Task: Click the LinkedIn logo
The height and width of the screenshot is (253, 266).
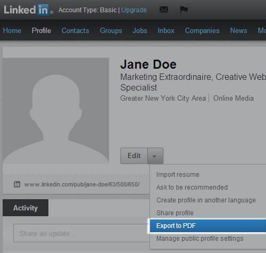Action: 28,10
